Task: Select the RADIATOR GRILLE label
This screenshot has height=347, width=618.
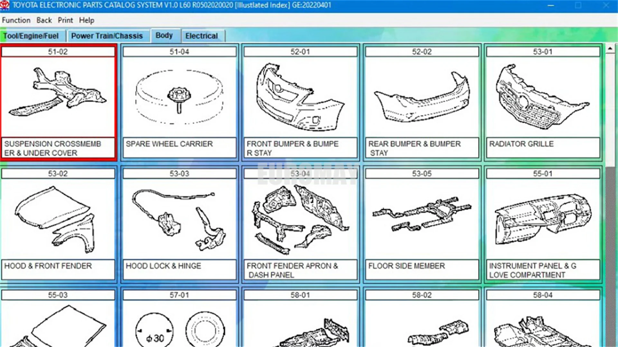Action: [x=543, y=148]
